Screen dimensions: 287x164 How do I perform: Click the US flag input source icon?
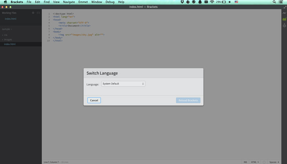236,2
